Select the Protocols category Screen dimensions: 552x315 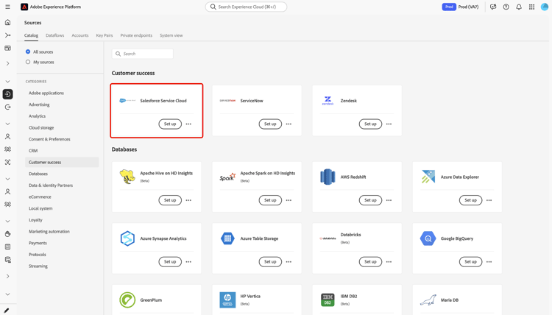[x=38, y=255]
